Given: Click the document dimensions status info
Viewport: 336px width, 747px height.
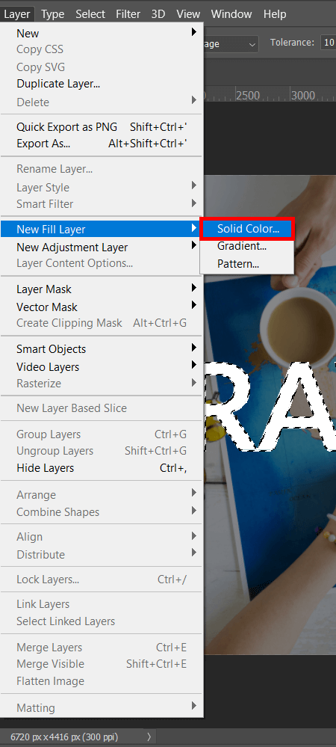Looking at the screenshot, I should coord(64,737).
